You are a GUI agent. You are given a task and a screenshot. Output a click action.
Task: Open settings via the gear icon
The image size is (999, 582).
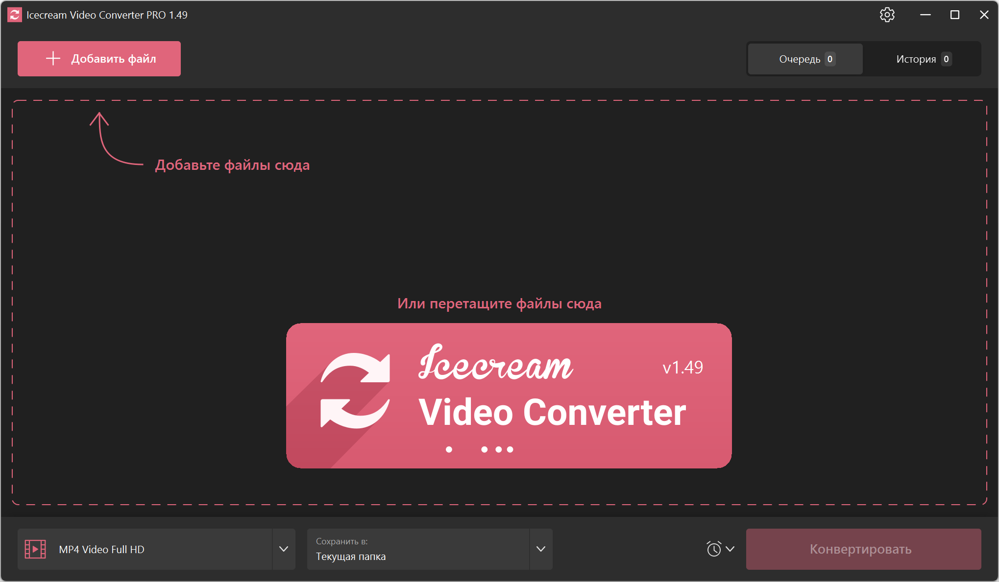click(x=887, y=15)
